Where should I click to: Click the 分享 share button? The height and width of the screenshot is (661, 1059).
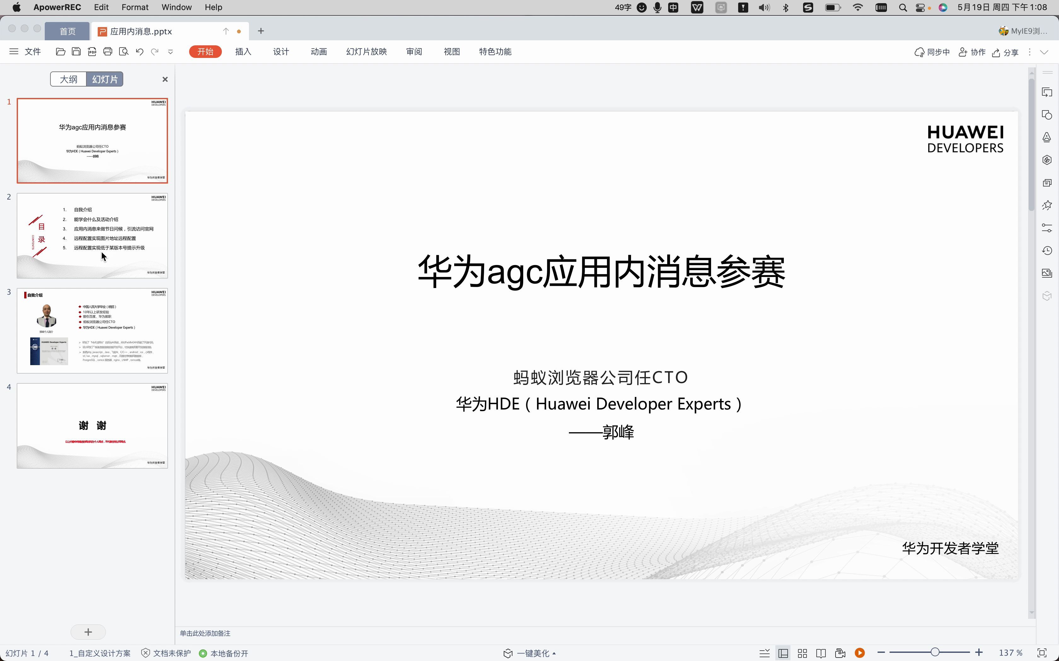[1005, 53]
